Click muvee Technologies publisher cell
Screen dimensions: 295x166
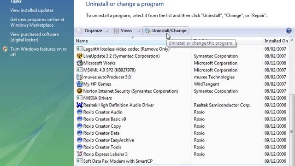tap(214, 77)
